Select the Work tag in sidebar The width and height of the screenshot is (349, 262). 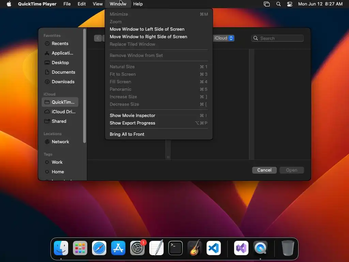coord(60,162)
